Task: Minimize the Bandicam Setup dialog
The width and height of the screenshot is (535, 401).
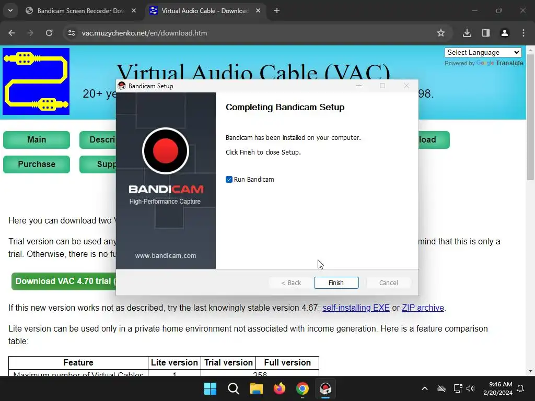Action: pos(358,86)
